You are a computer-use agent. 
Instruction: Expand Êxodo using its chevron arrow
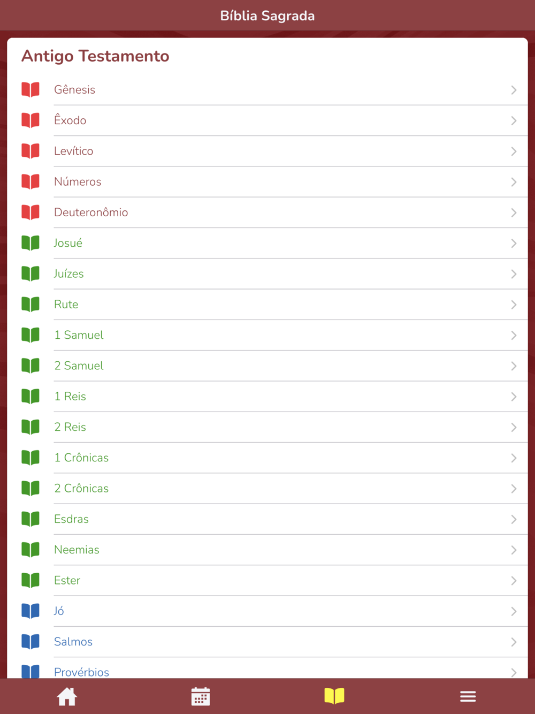coord(514,120)
